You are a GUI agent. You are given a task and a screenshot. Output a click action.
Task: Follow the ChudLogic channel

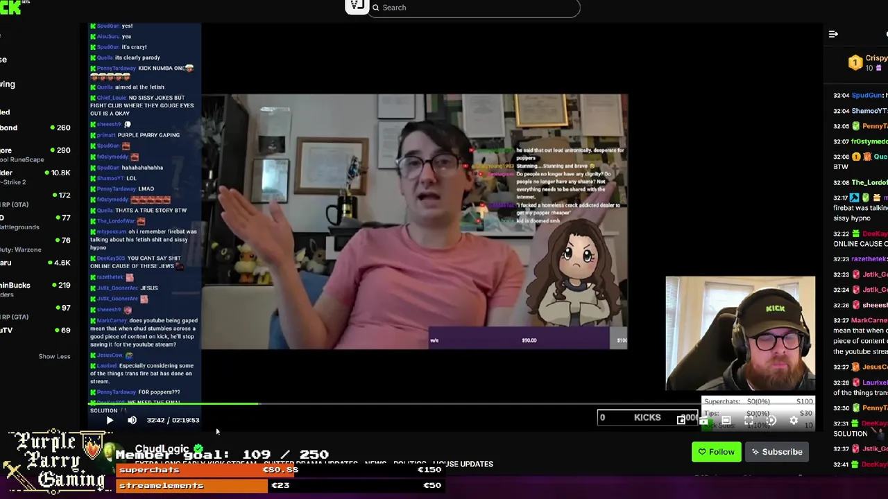(x=716, y=452)
